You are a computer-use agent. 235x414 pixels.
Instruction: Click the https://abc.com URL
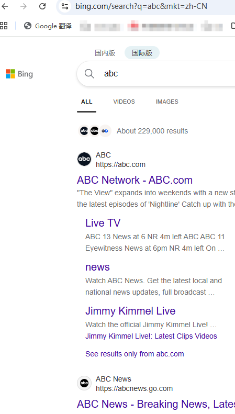coord(120,164)
